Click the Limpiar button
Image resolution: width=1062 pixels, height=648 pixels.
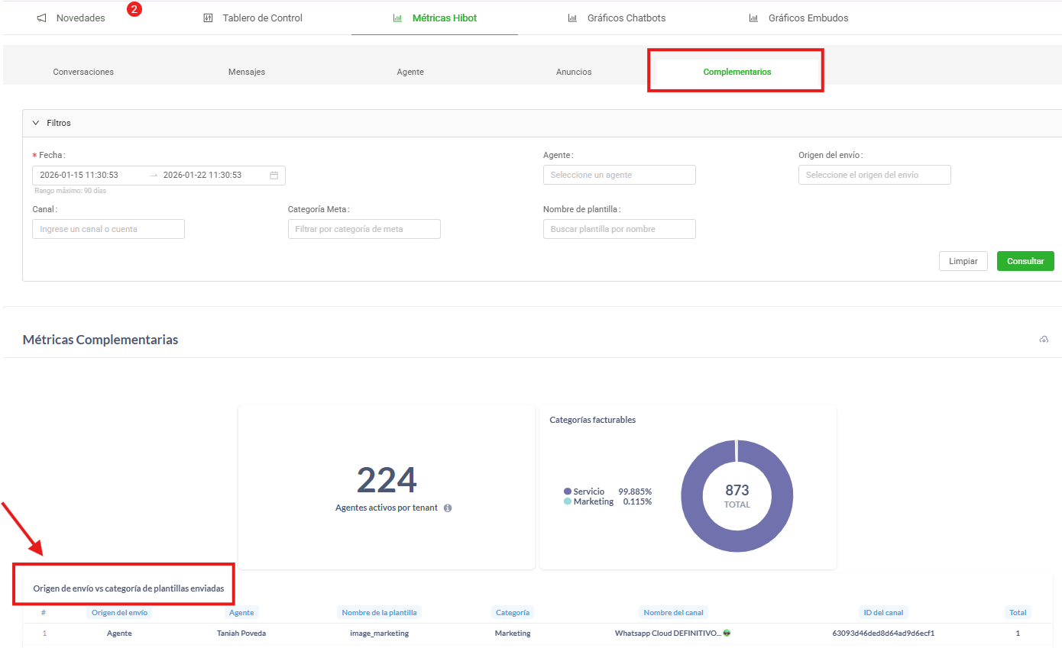pos(963,261)
